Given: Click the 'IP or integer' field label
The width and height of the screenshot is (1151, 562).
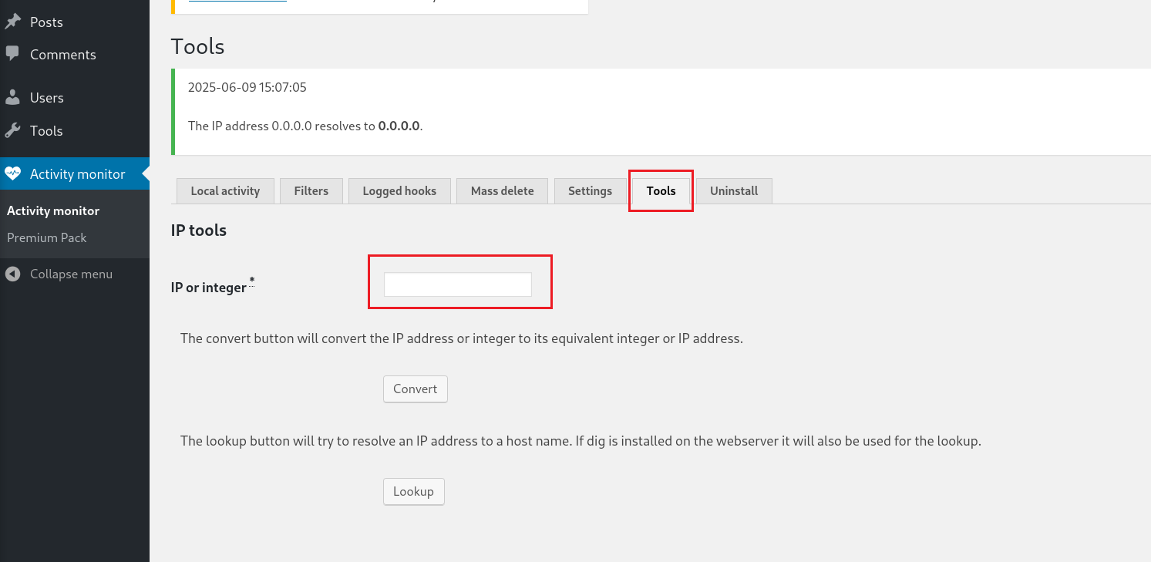Looking at the screenshot, I should point(208,288).
